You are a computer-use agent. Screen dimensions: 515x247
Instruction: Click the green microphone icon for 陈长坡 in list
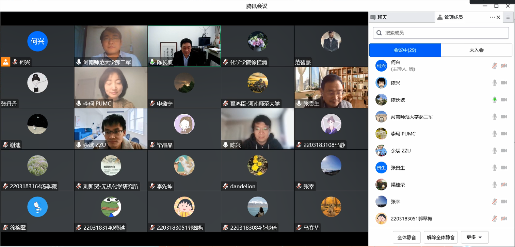[x=495, y=100]
